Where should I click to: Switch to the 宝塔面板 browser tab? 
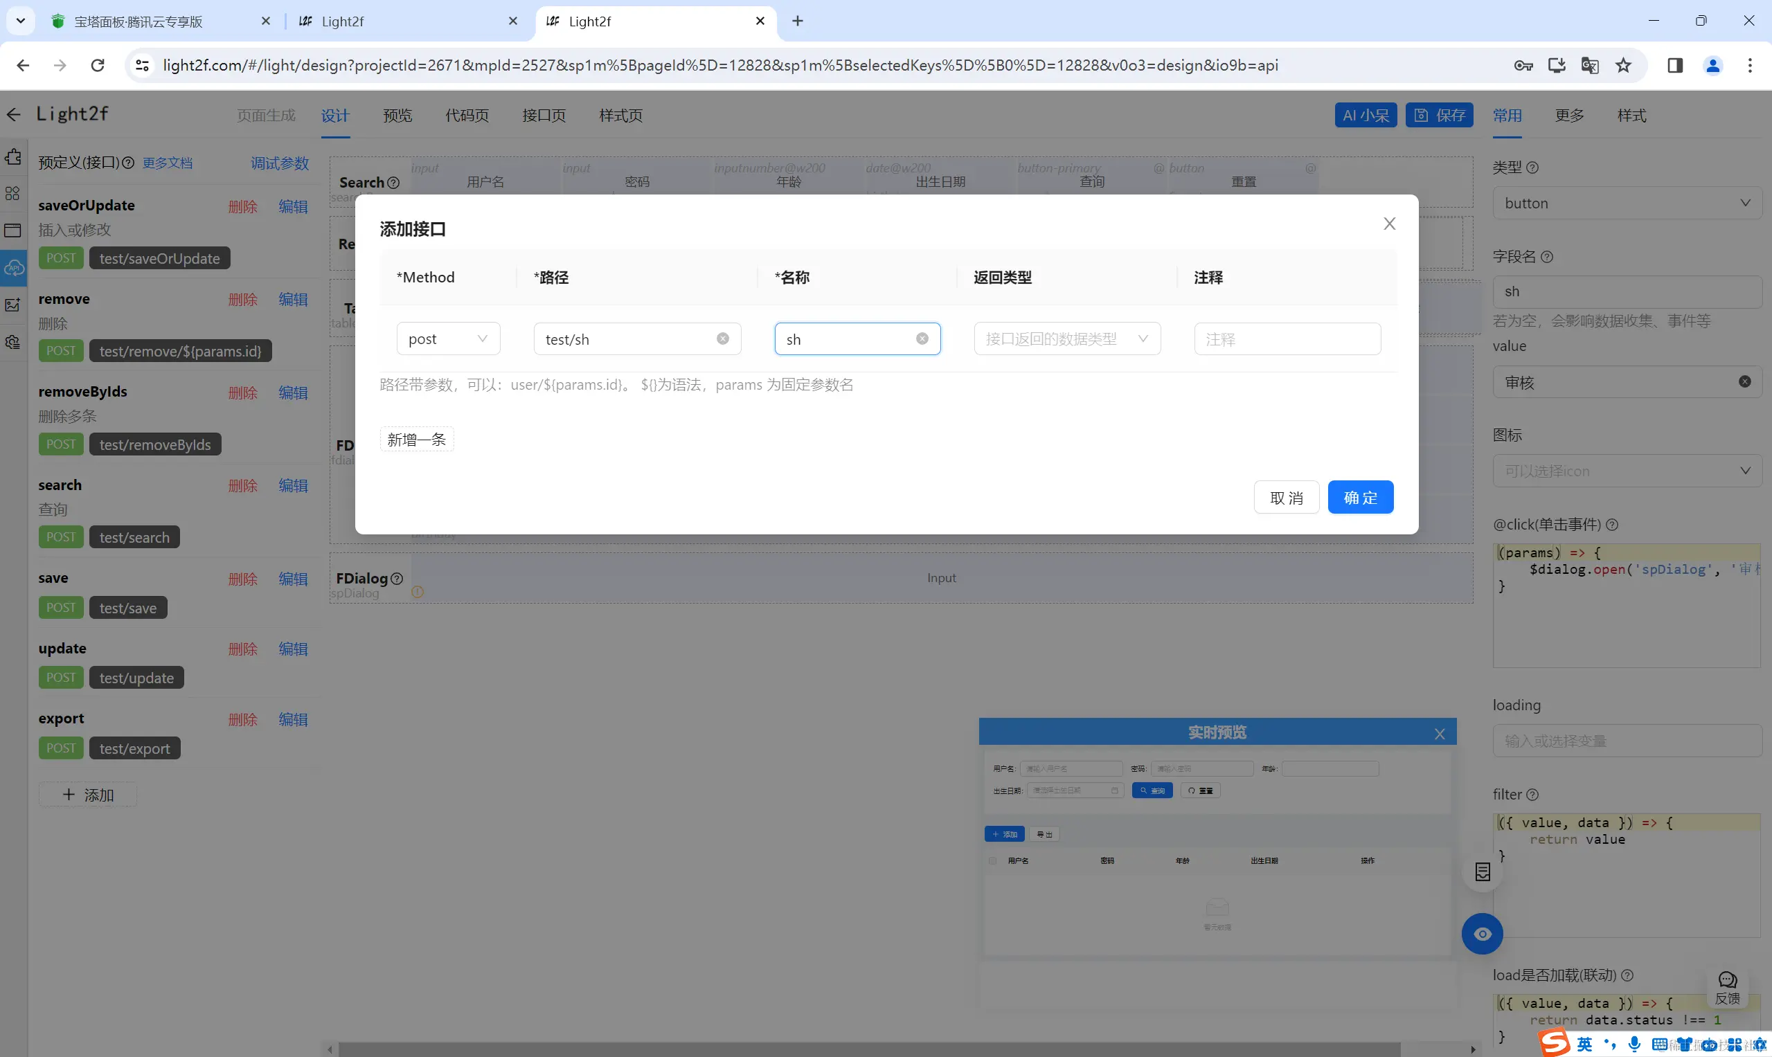pos(161,21)
